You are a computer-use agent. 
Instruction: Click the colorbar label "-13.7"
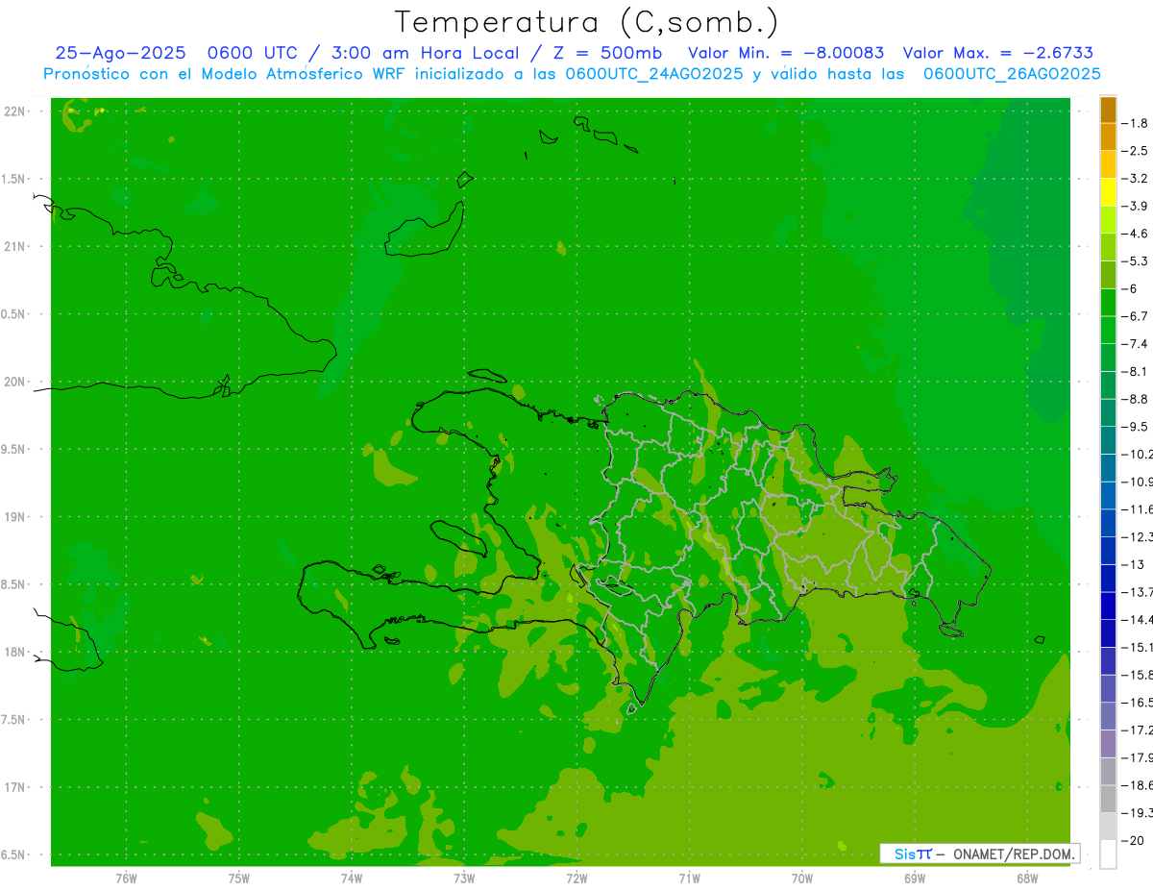tap(1137, 591)
